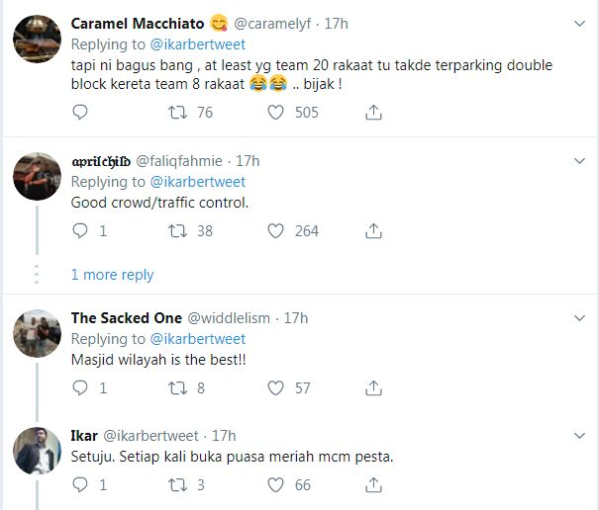This screenshot has width=599, height=510.
Task: Like the tweet with 505 likes
Action: (x=277, y=113)
